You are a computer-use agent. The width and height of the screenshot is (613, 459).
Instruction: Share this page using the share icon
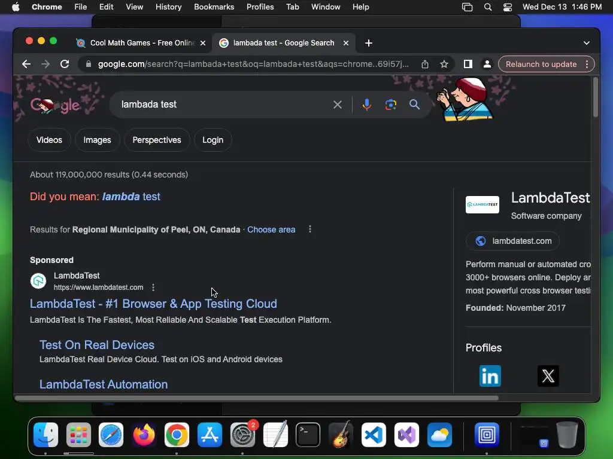(x=425, y=64)
